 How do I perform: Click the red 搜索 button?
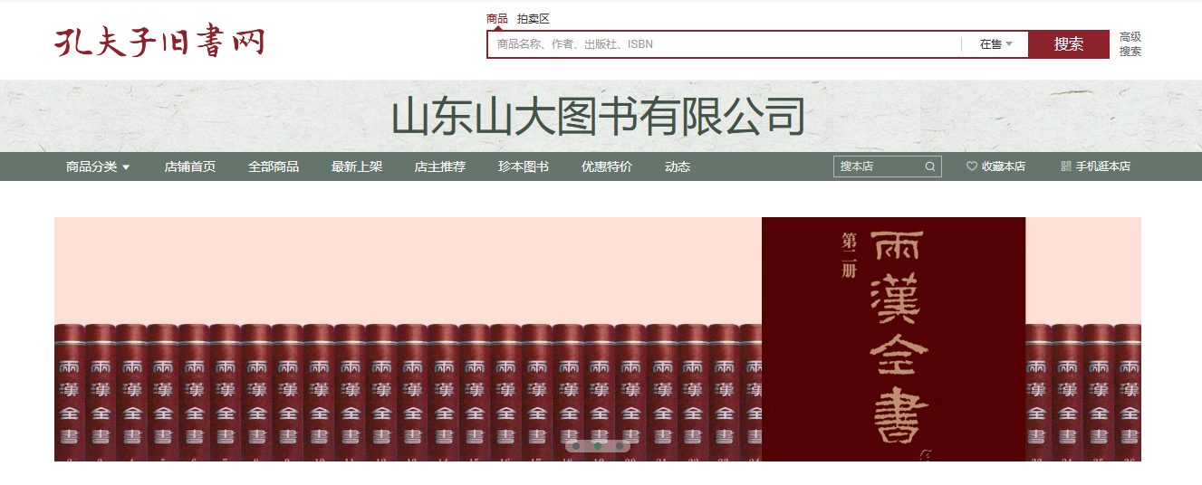[1069, 44]
